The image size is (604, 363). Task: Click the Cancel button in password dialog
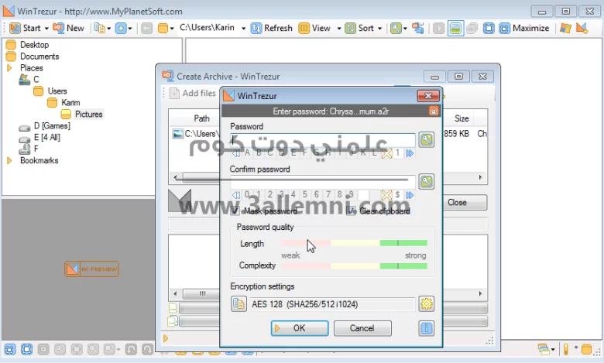[362, 328]
